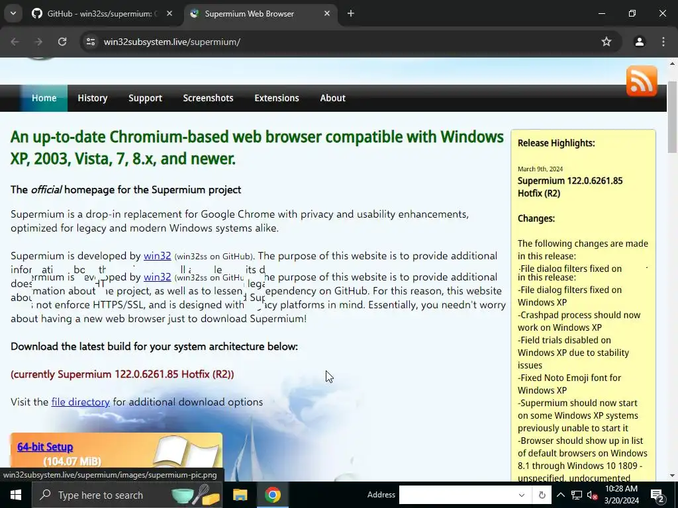Bookmark this page with the star
Image resolution: width=678 pixels, height=508 pixels.
606,42
